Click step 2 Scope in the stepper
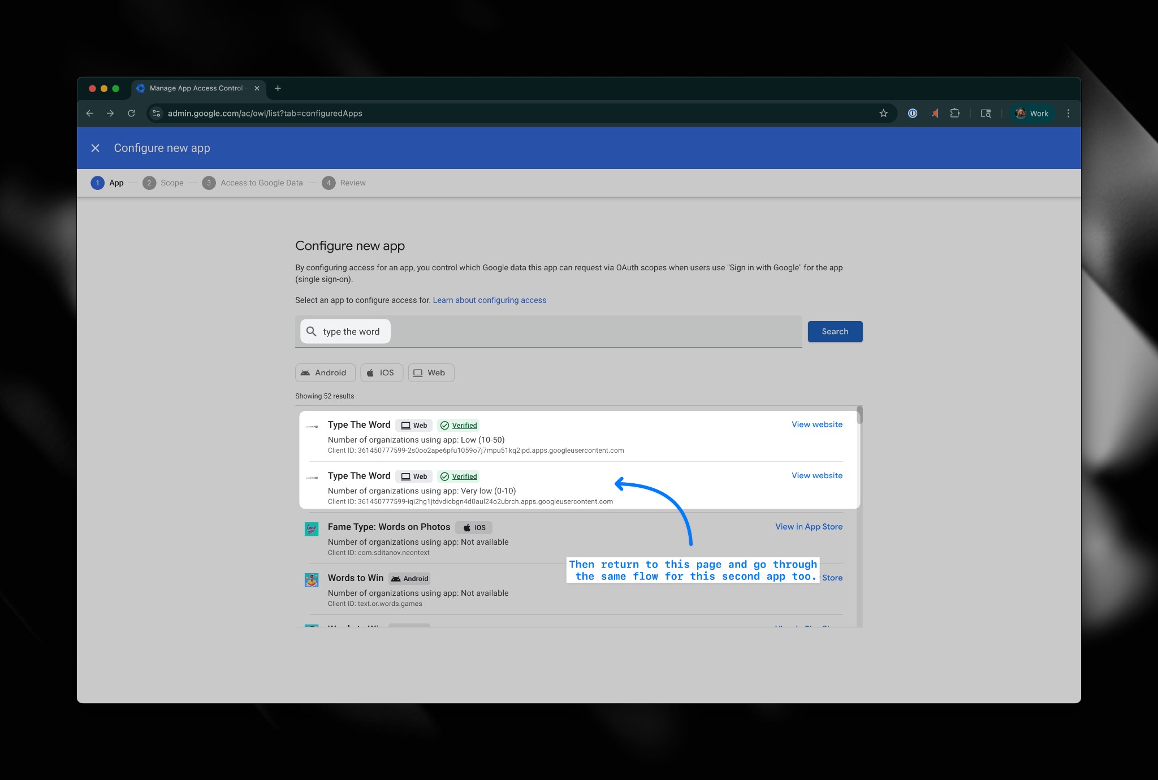 (x=163, y=183)
